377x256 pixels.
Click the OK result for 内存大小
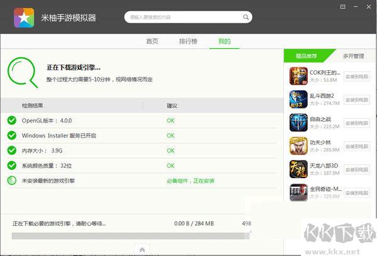point(170,151)
